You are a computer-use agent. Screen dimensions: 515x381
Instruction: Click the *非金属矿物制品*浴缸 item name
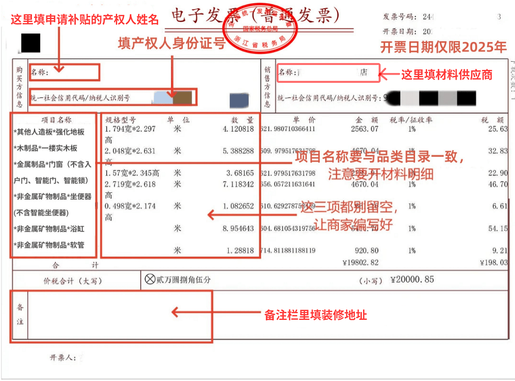point(49,229)
